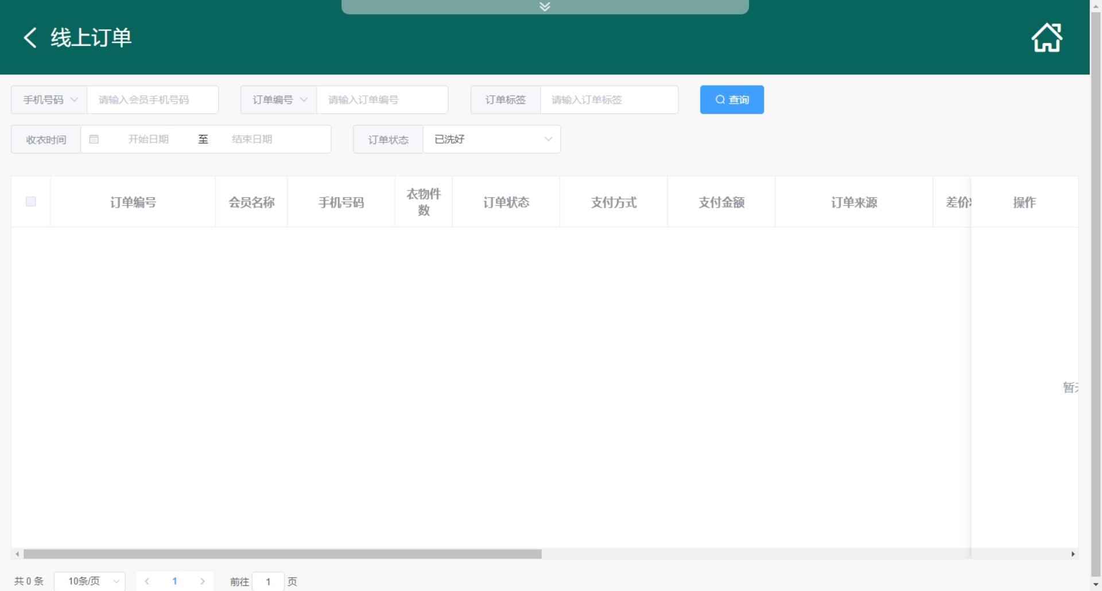The height and width of the screenshot is (591, 1102).
Task: Select page number 1 in pagination
Action: point(174,581)
